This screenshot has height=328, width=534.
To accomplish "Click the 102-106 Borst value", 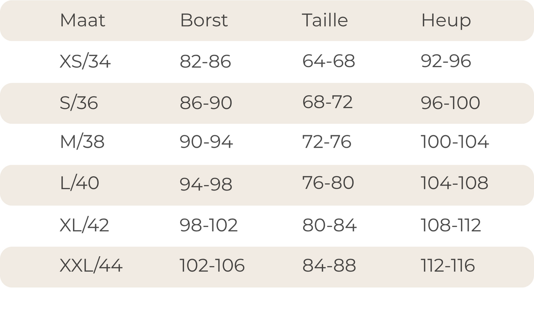I will click(212, 266).
